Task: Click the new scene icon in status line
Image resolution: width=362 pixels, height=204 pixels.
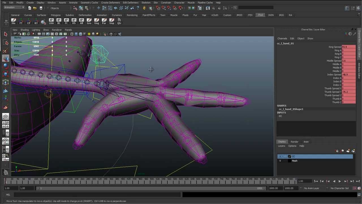Action: point(29,8)
